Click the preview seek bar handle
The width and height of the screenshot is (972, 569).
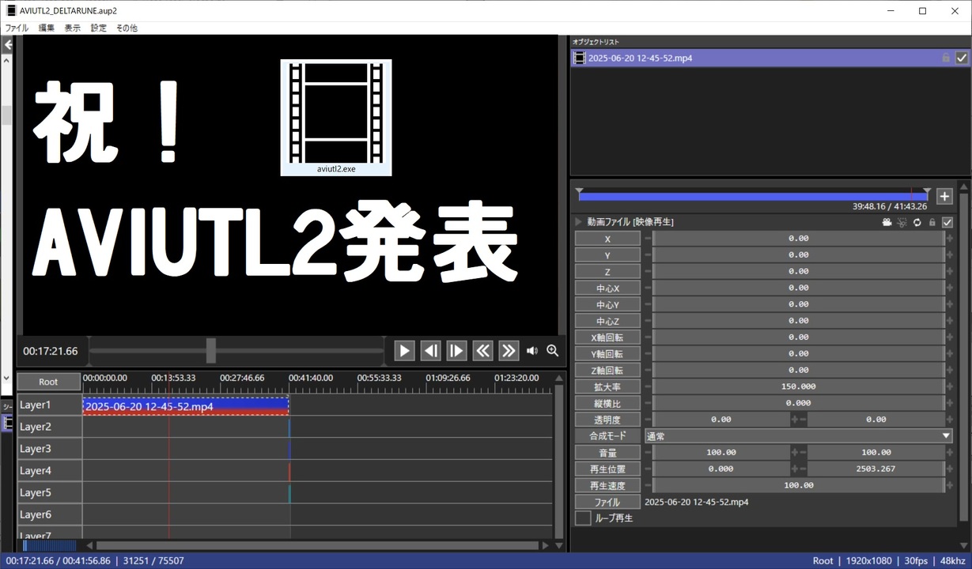tap(211, 351)
